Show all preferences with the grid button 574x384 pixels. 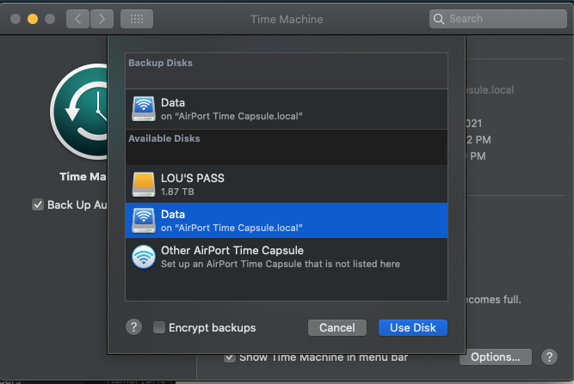point(136,18)
